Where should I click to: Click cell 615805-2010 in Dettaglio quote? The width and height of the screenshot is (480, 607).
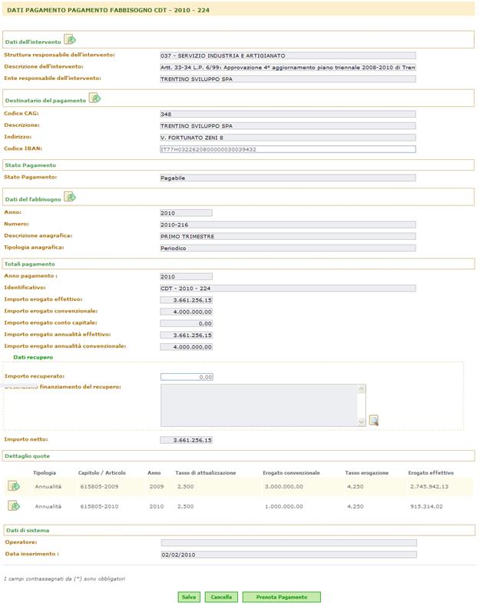click(99, 506)
